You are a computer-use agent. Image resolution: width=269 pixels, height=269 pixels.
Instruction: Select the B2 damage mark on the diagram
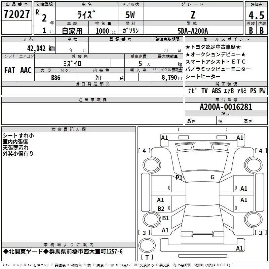161,208
